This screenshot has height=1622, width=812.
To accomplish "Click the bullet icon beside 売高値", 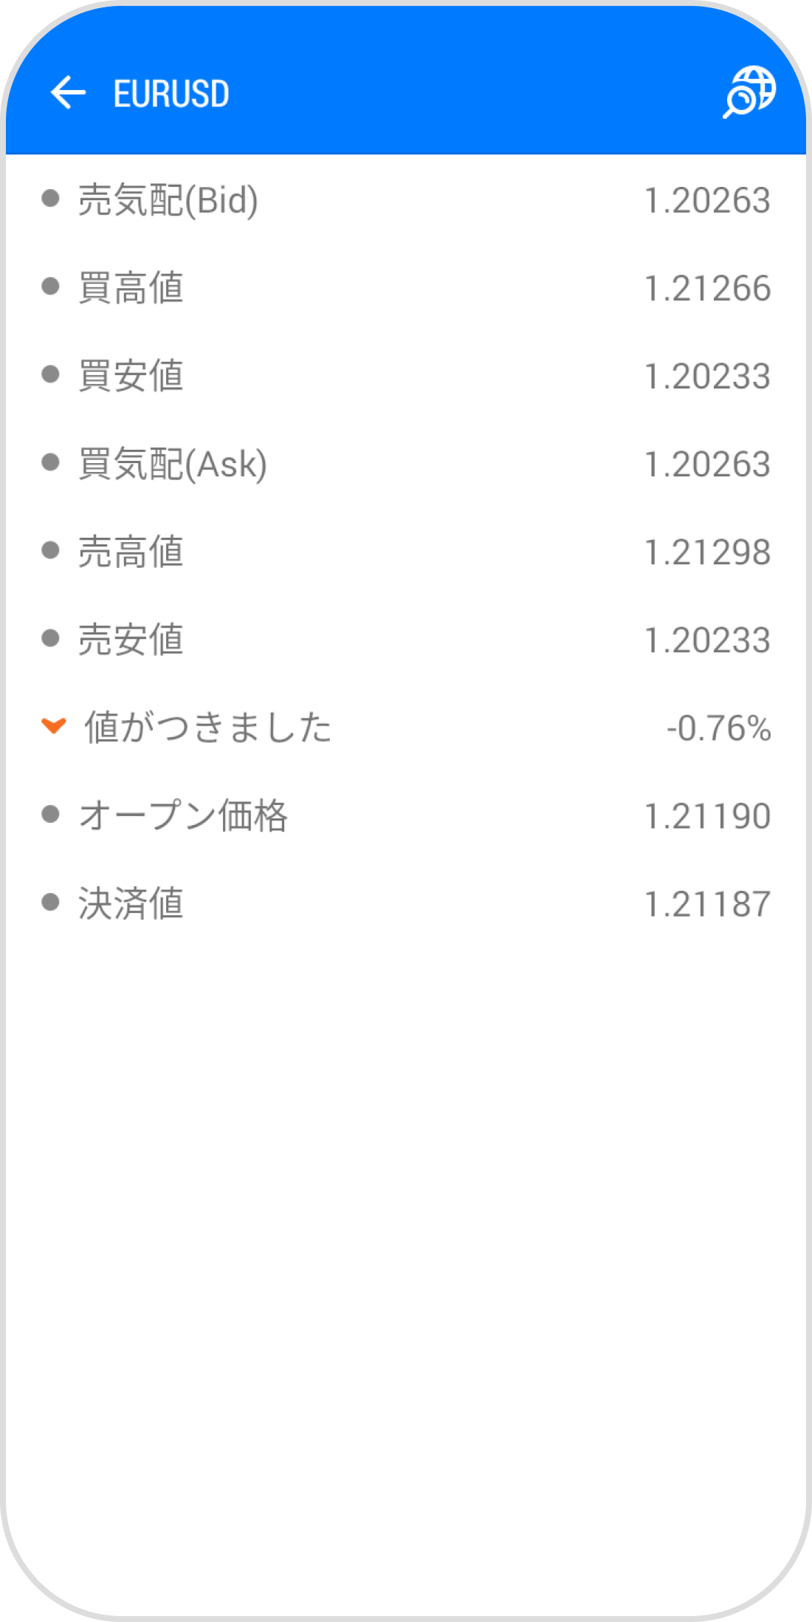I will [x=52, y=550].
